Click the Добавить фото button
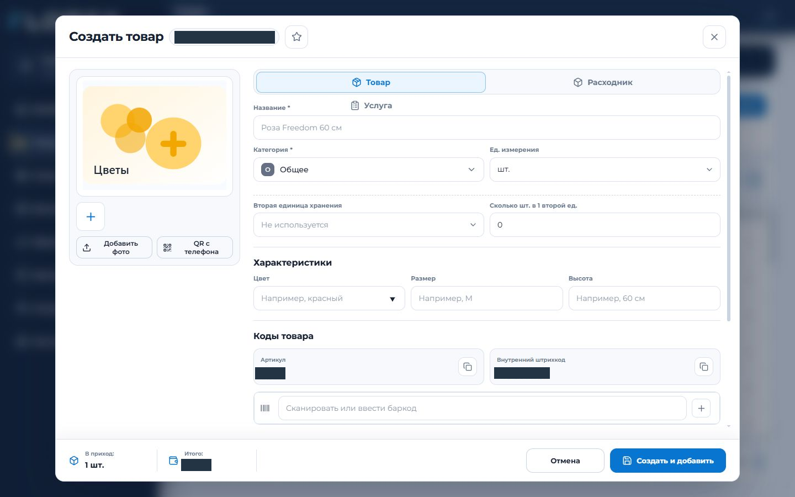This screenshot has width=795, height=497. coord(114,247)
